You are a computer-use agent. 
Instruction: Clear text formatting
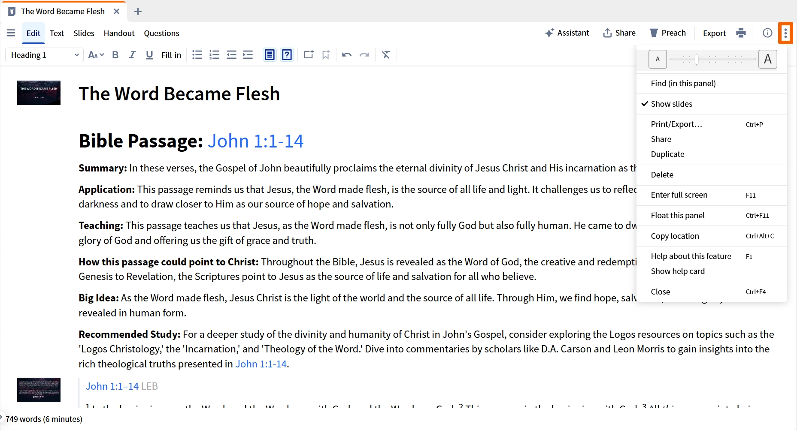[x=386, y=55]
